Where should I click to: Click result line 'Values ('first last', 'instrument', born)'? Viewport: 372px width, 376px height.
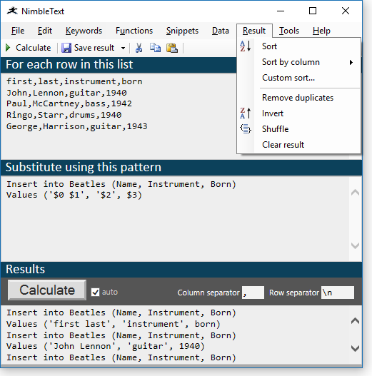(x=114, y=324)
